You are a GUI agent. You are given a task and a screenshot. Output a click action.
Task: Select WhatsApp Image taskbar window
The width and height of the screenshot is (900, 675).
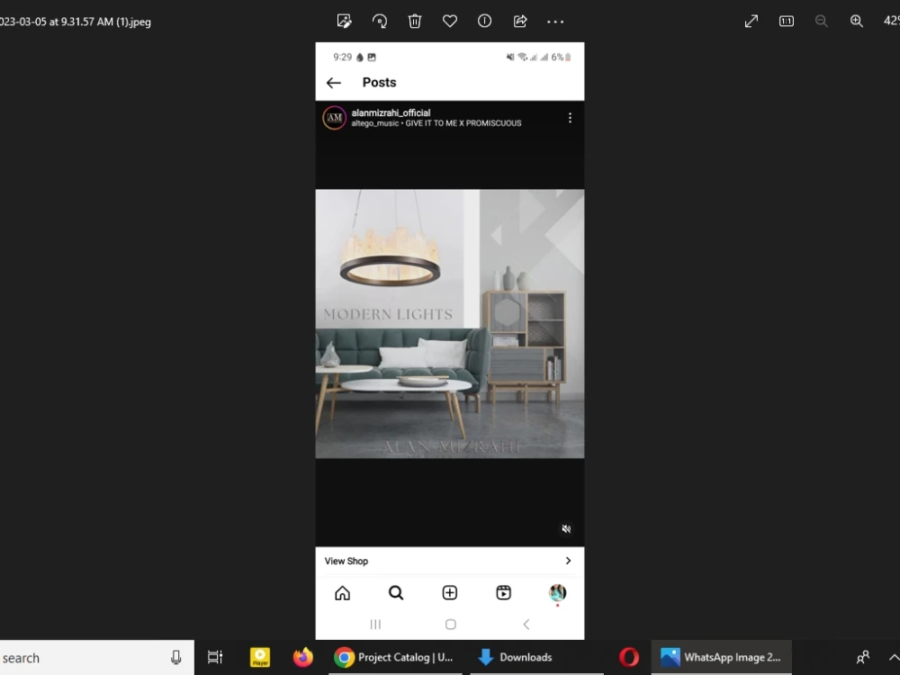722,657
